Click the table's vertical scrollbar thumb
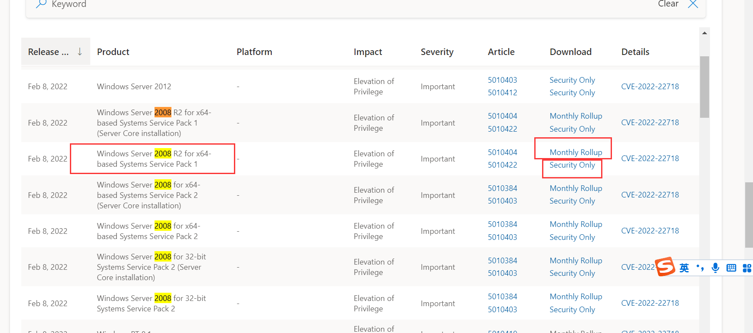753x333 pixels. click(704, 87)
